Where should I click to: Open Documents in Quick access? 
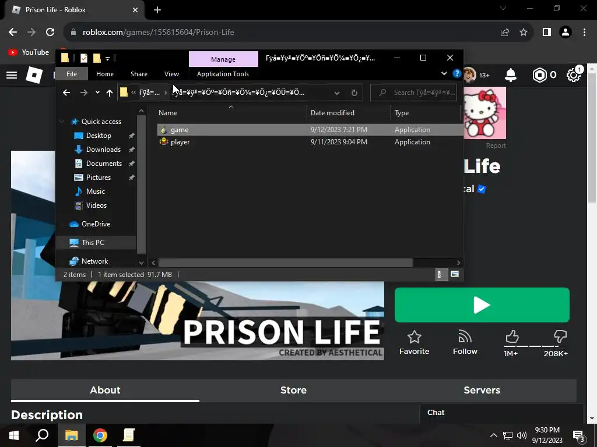click(104, 164)
